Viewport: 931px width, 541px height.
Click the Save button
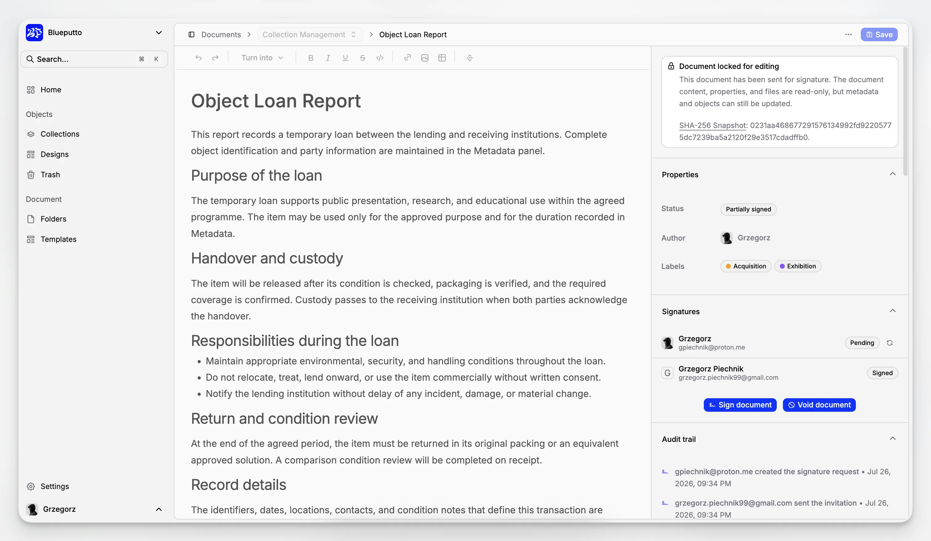pos(879,35)
